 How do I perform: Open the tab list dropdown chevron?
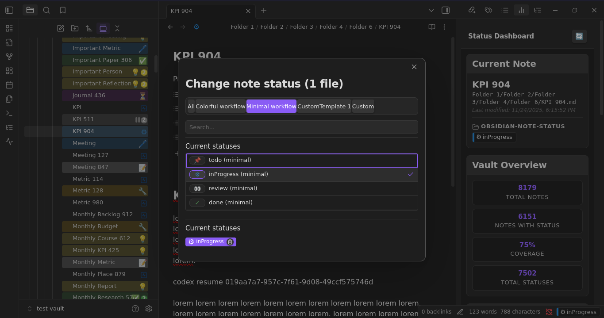(431, 10)
